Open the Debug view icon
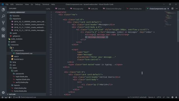Screen dimensions: 179x101 point(3,29)
